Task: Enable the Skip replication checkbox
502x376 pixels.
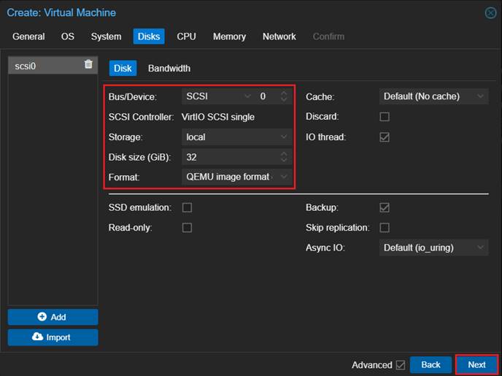Action: 385,228
